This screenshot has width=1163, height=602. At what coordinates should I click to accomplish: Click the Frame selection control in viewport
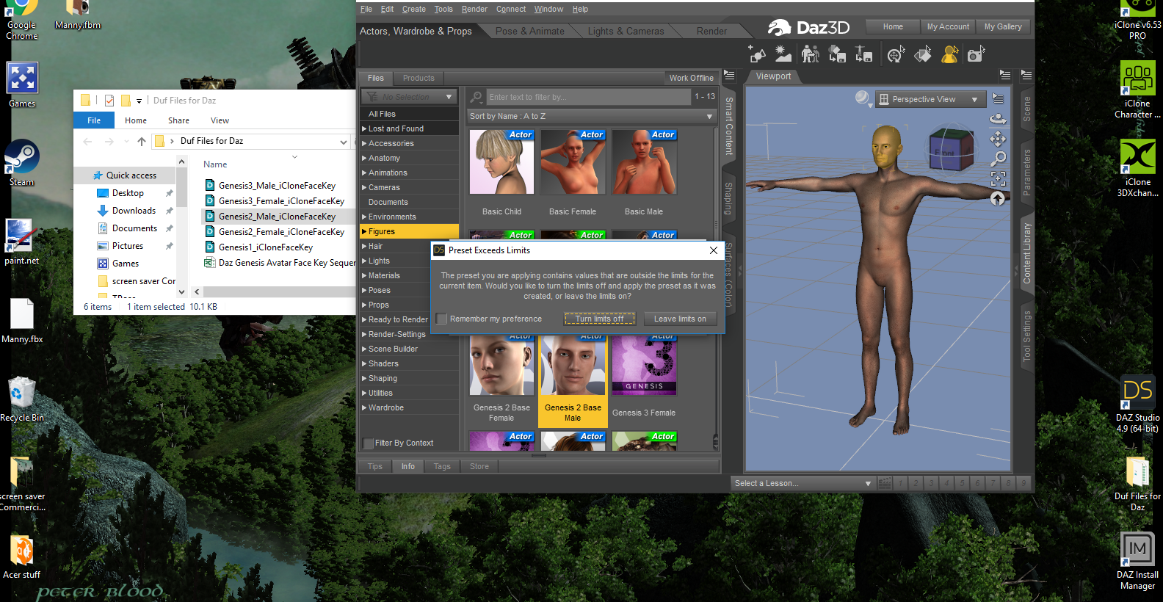[x=998, y=178]
